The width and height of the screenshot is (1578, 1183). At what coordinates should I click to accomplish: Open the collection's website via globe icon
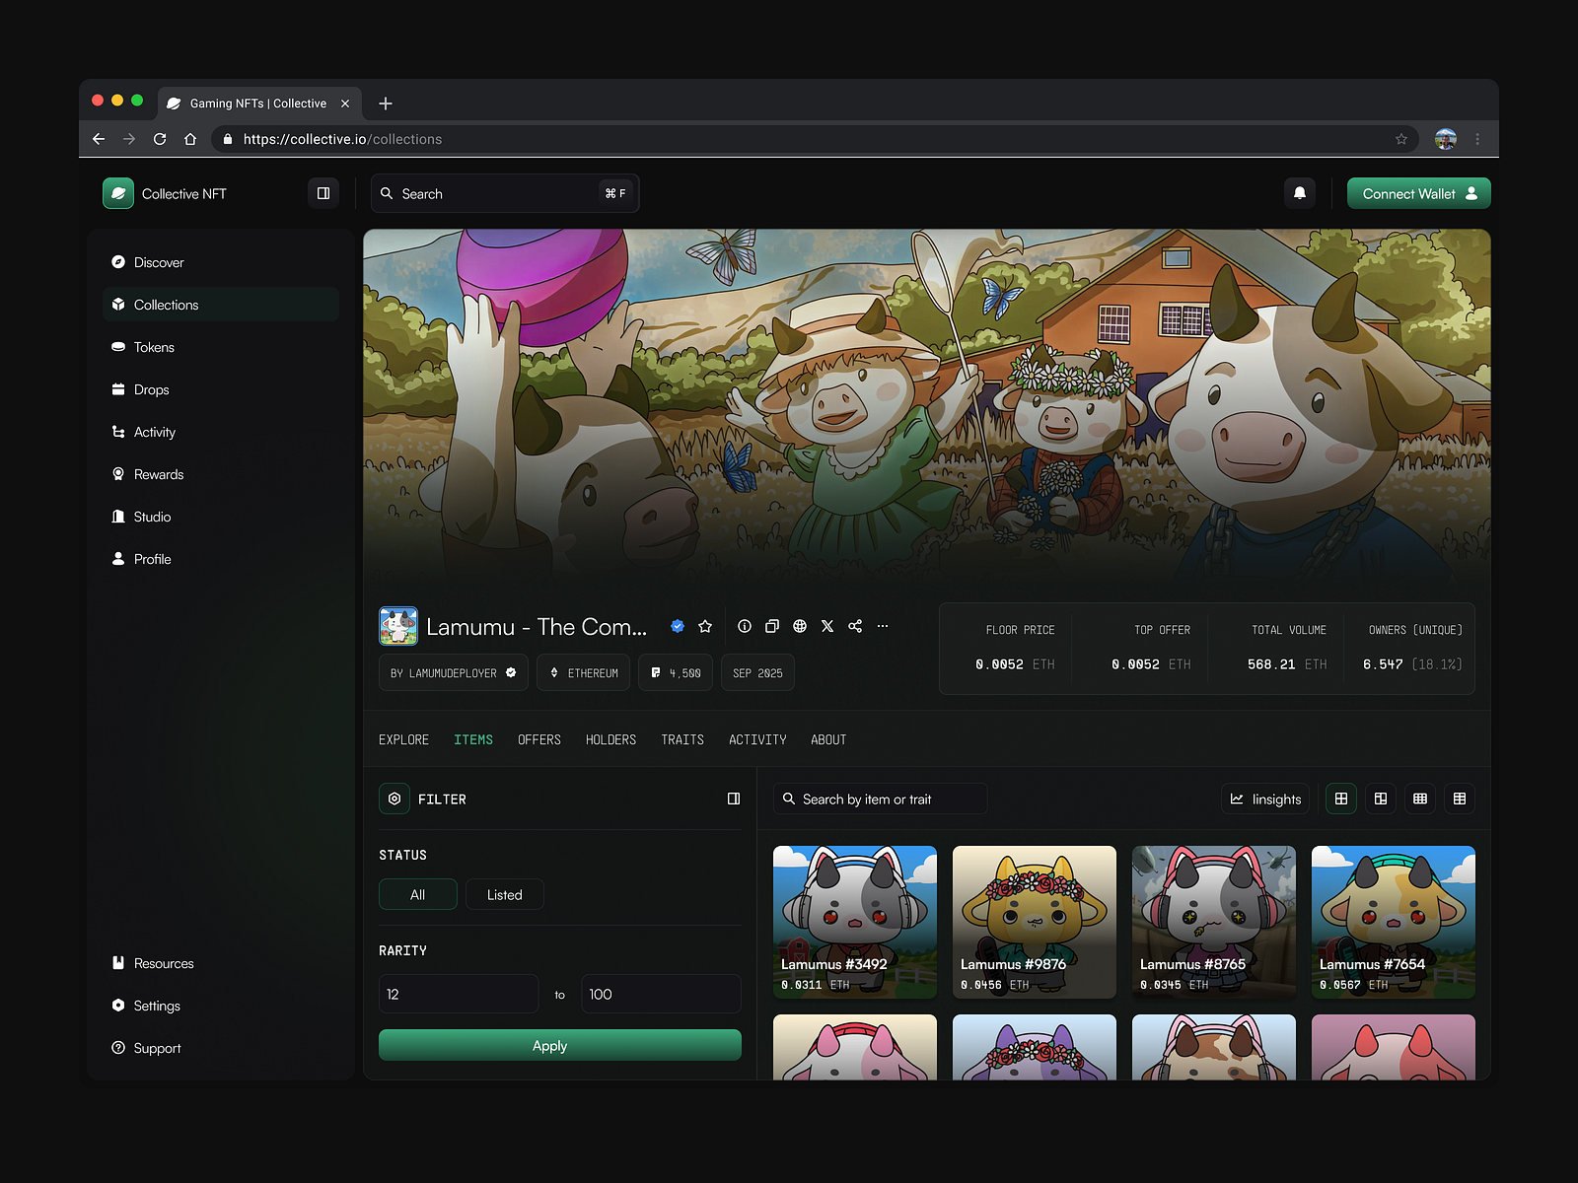pos(800,626)
